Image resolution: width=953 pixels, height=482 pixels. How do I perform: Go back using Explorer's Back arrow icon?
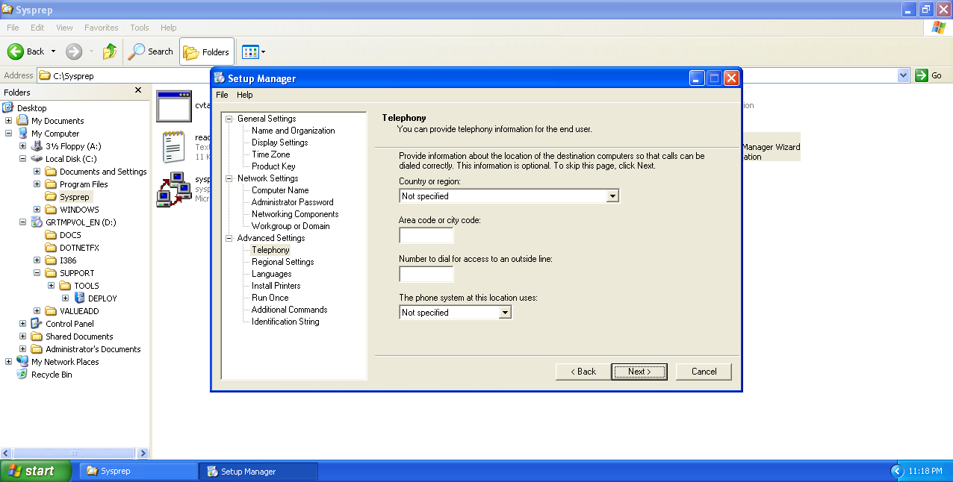click(x=16, y=51)
